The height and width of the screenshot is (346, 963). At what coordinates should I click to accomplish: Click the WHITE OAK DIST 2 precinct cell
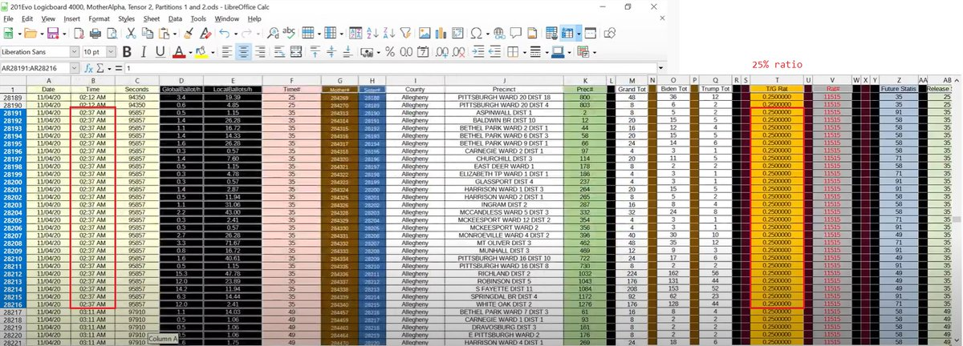tap(504, 304)
